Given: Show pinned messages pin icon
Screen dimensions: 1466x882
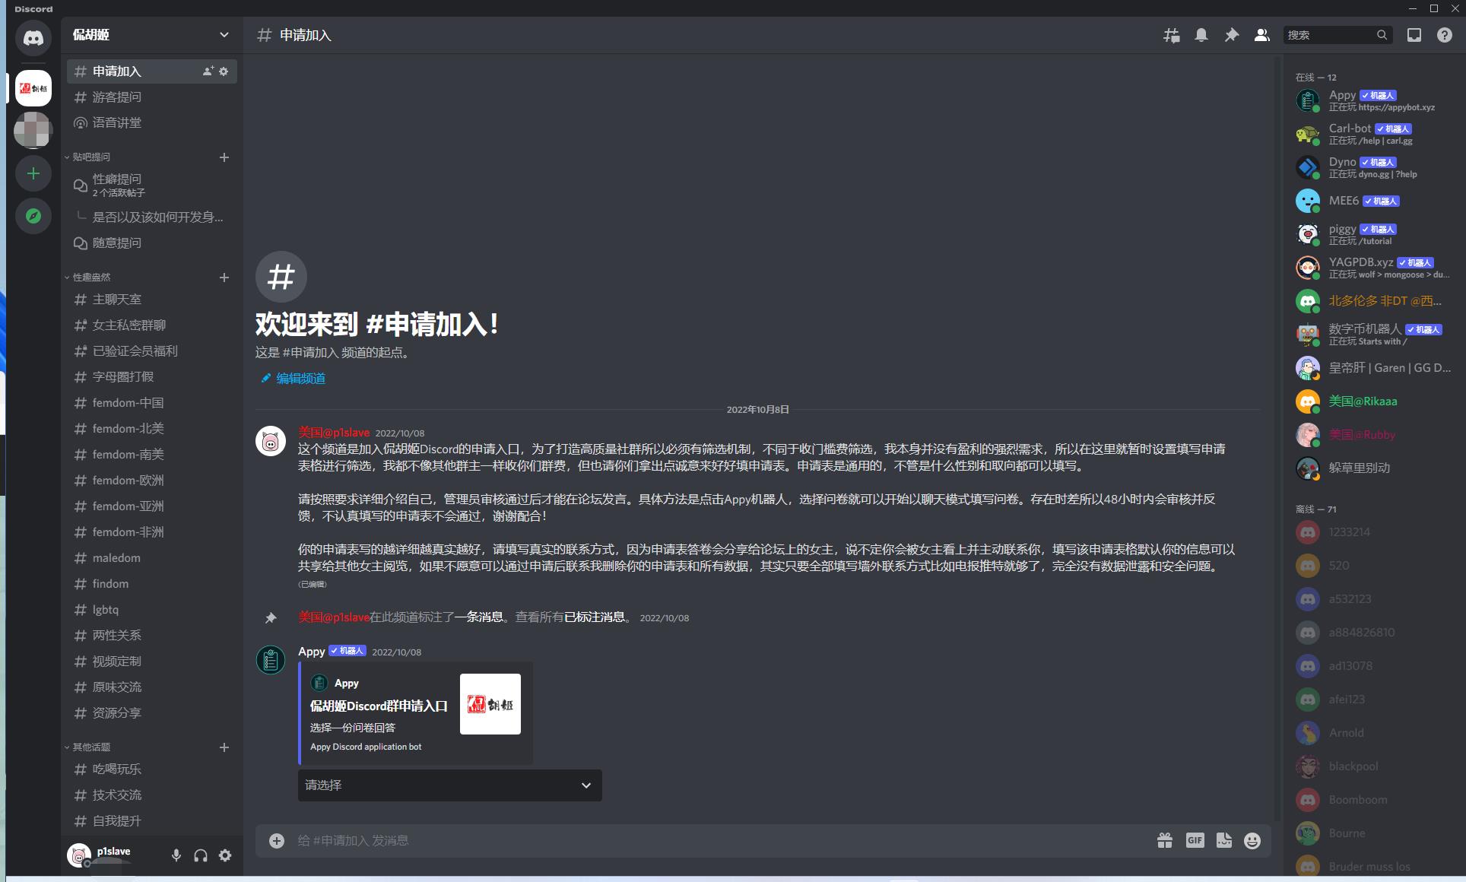Looking at the screenshot, I should (1232, 35).
